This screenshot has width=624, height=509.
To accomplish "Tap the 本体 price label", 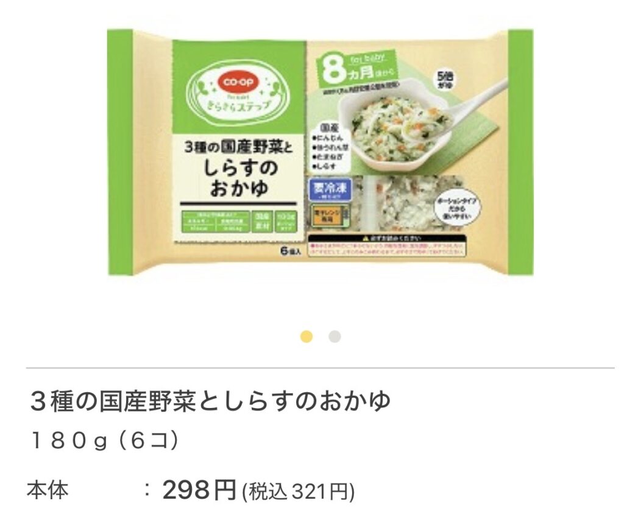I will point(48,490).
